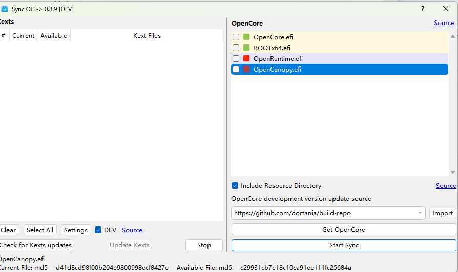Open the Source link above the OpenCore list
The height and width of the screenshot is (272, 458).
[444, 23]
